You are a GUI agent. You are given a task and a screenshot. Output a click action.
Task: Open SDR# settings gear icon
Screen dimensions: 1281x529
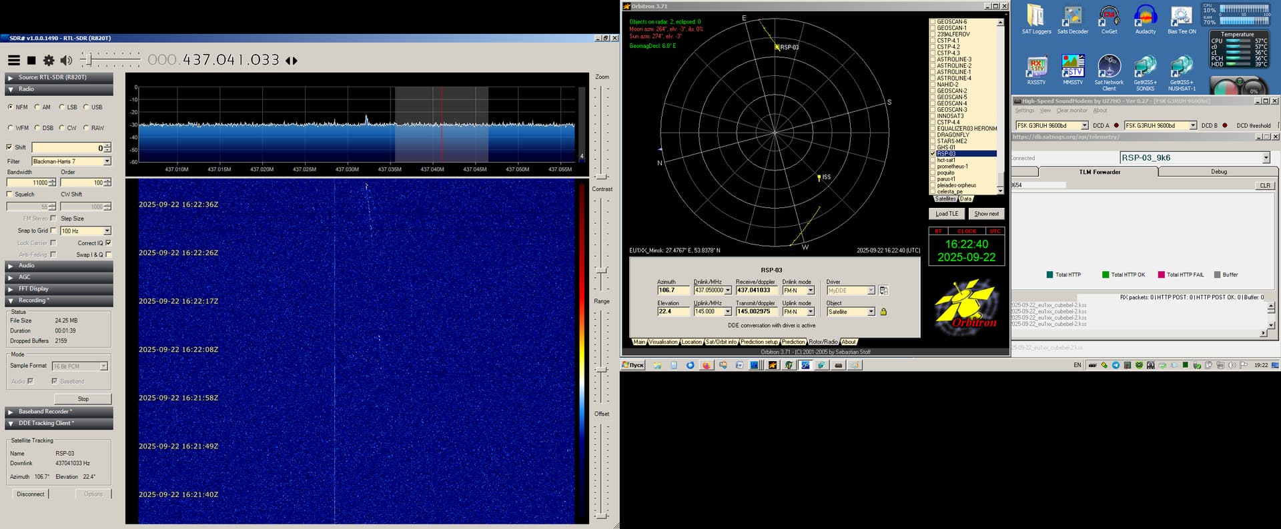tap(49, 61)
